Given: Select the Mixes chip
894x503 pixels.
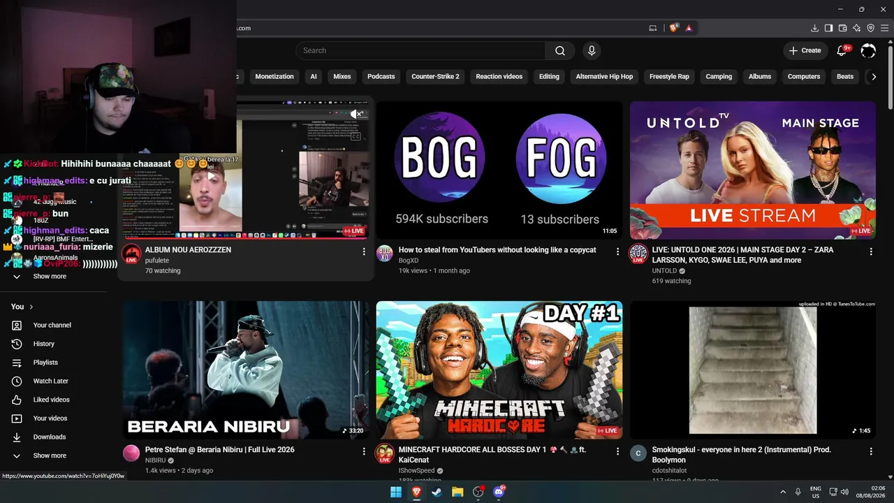Looking at the screenshot, I should pos(342,77).
